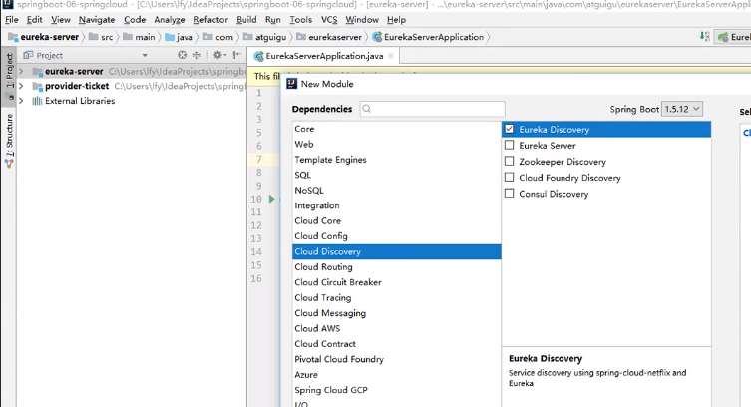
Task: Open the Build menu
Action: click(246, 20)
